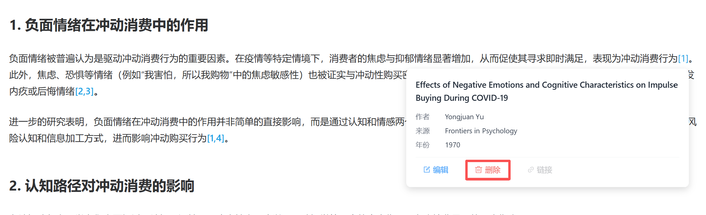Click author name Yongjuan Yu
Viewport: 706px width, 215px height.
coord(464,117)
